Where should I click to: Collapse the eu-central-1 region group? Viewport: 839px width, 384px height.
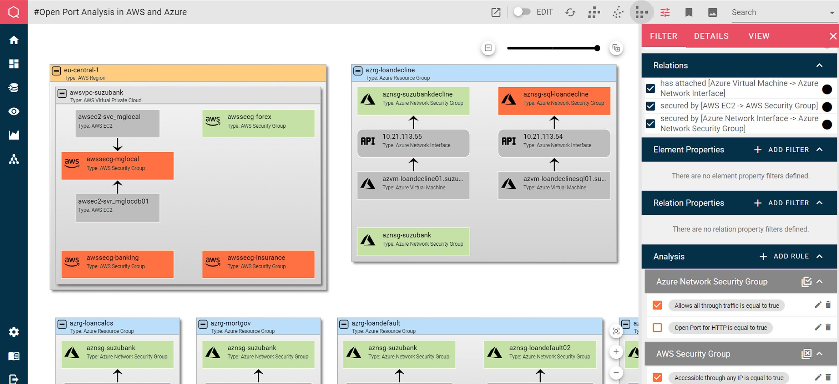tap(56, 71)
